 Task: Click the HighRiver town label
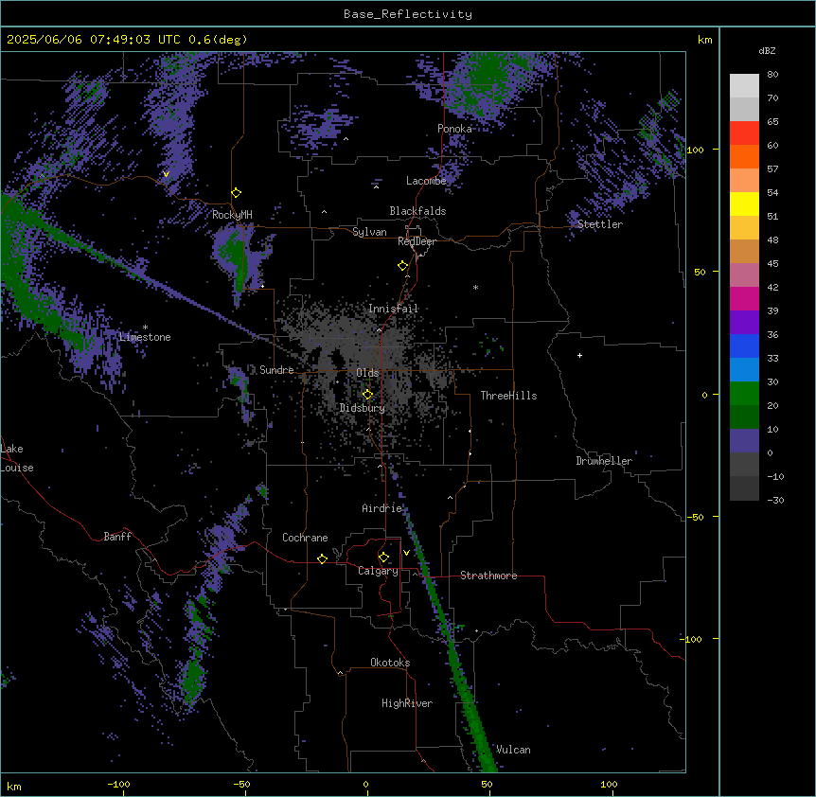click(x=407, y=703)
